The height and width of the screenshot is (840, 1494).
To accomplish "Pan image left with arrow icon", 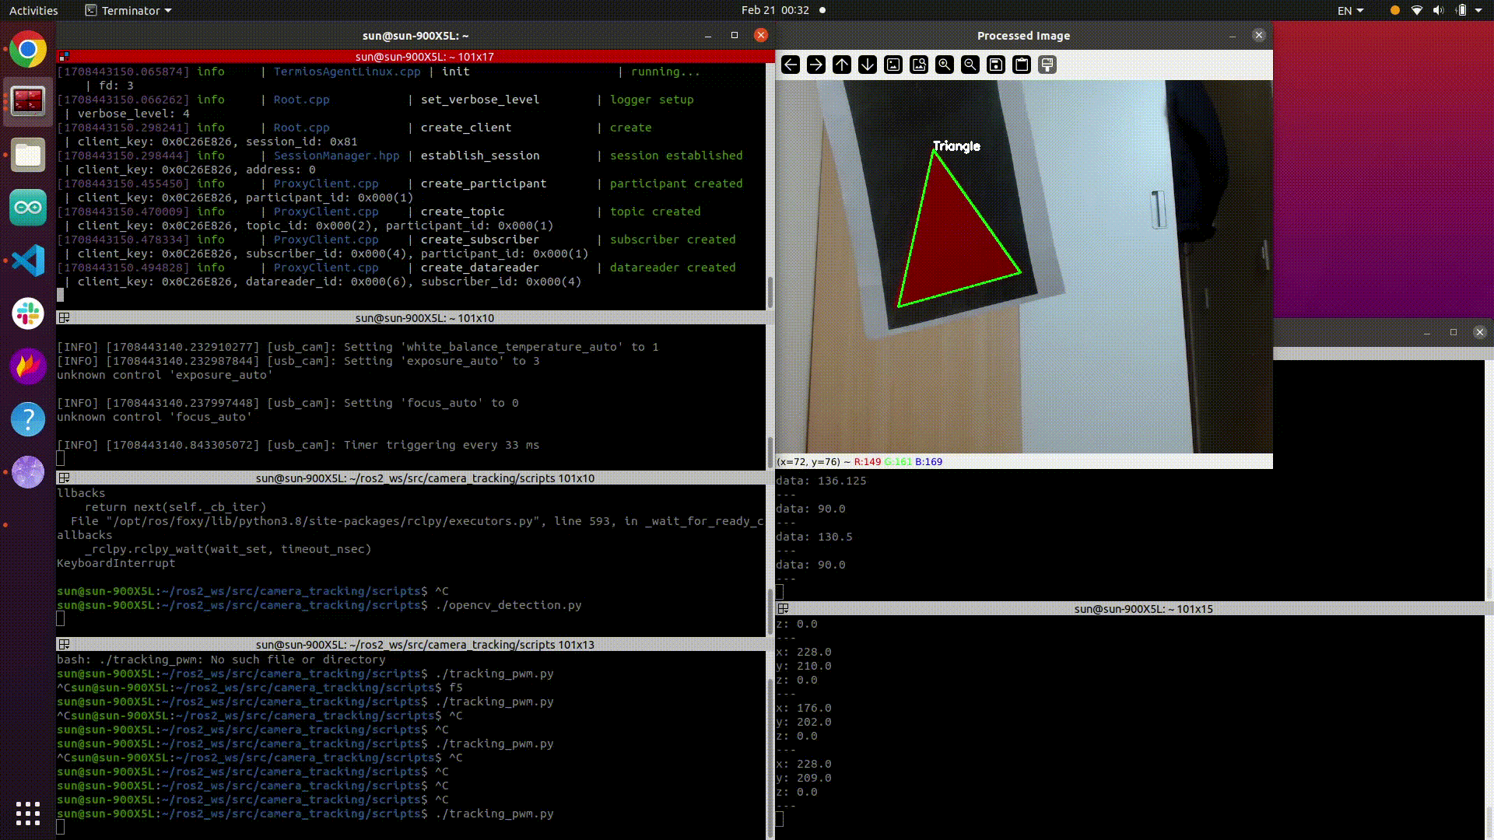I will click(791, 65).
